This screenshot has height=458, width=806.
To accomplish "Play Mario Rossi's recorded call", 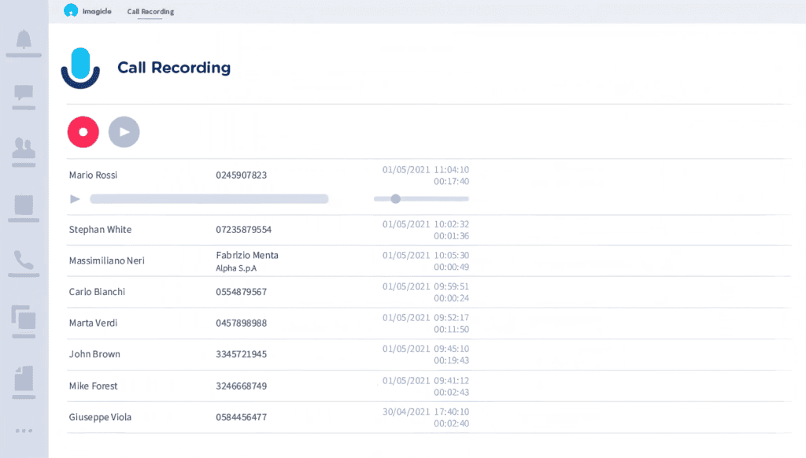I will 75,198.
